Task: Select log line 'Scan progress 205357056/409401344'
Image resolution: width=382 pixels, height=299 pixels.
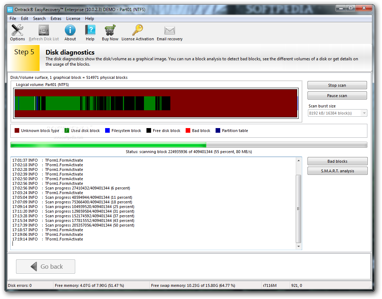Action: [x=73, y=225]
